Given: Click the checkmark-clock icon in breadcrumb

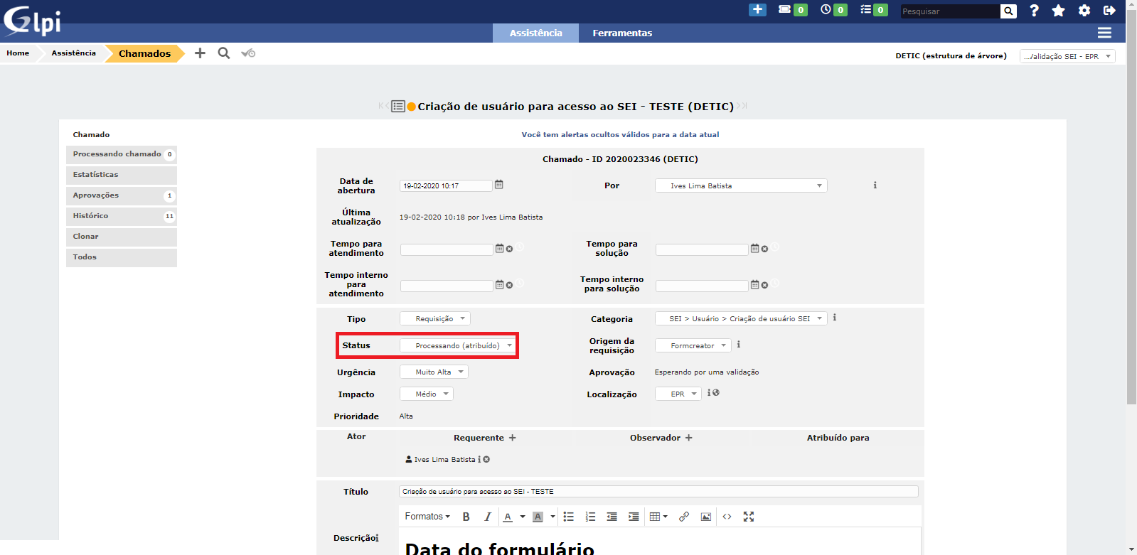Looking at the screenshot, I should 248,53.
